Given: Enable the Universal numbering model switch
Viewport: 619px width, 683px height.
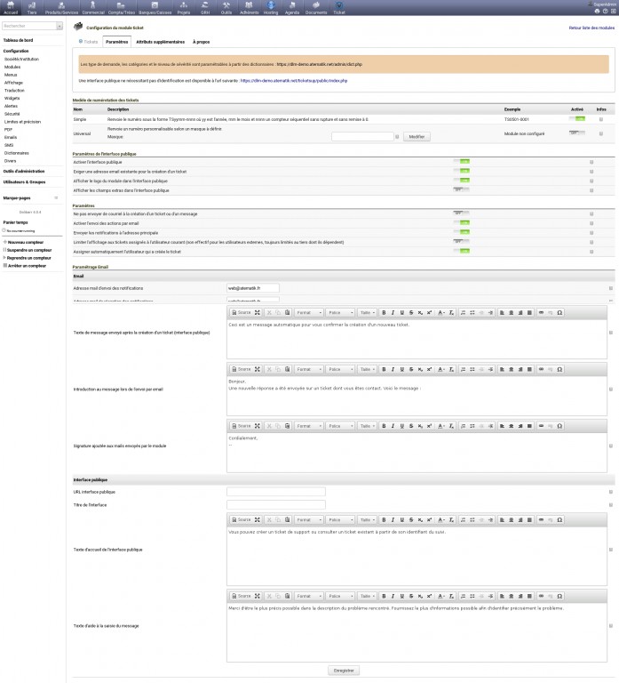Looking at the screenshot, I should 576,133.
